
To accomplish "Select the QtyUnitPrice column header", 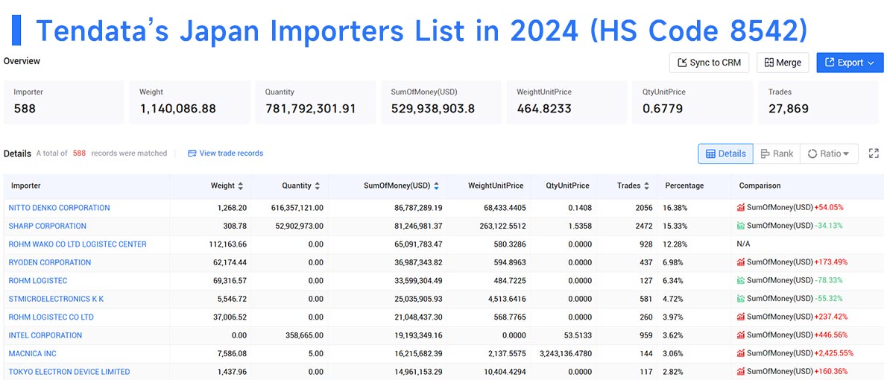I will (x=567, y=186).
